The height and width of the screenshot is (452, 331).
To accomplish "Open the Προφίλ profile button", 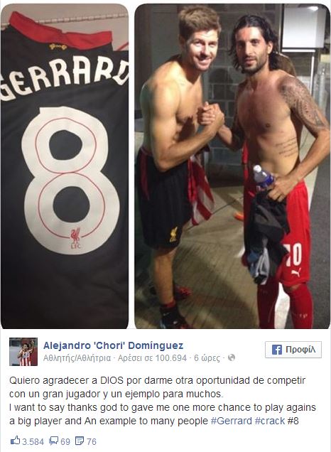I will (x=293, y=350).
